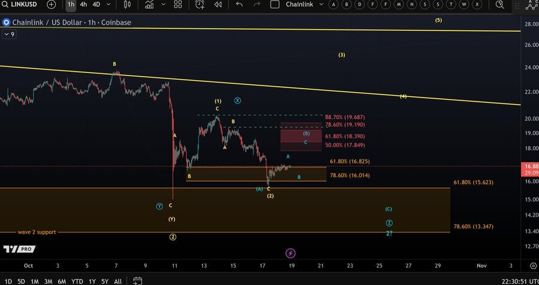539x285 pixels.
Task: Undo the last chart action
Action: tap(240, 5)
